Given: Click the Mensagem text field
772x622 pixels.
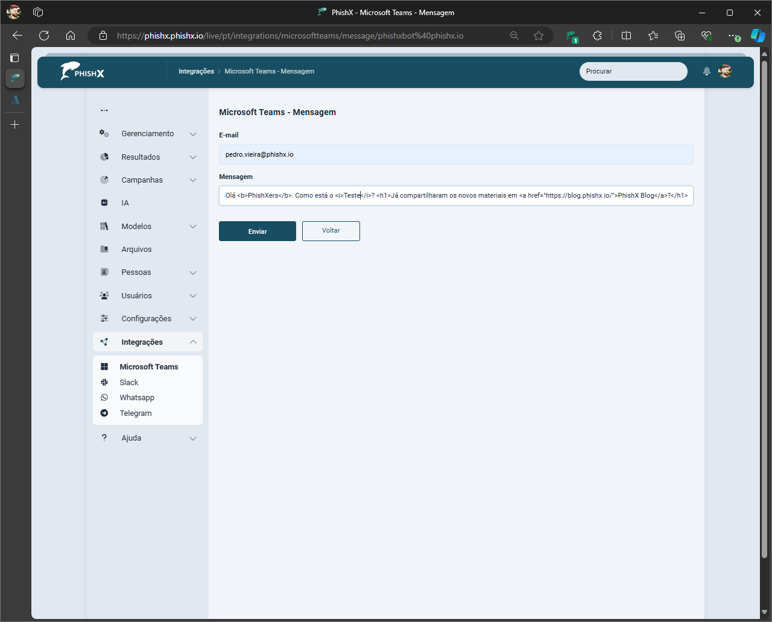Looking at the screenshot, I should pos(456,195).
